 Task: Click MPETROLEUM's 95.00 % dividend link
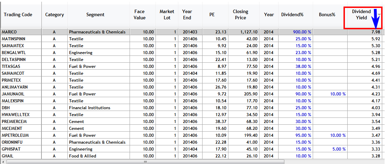coord(303,135)
